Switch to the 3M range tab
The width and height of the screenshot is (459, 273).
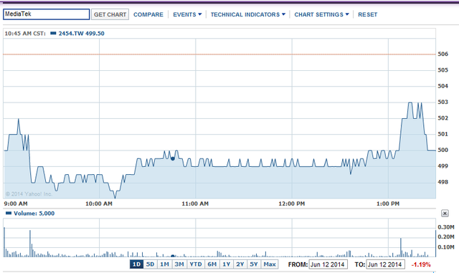[x=179, y=264]
